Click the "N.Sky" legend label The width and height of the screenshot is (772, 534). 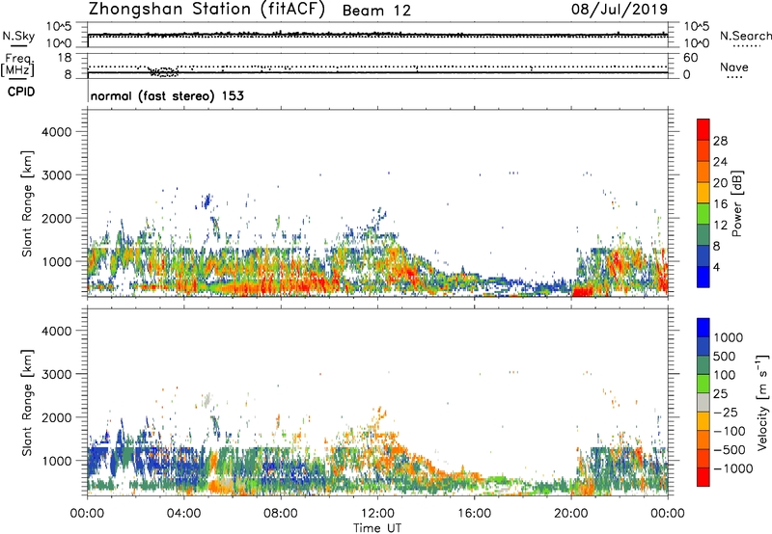(x=18, y=36)
